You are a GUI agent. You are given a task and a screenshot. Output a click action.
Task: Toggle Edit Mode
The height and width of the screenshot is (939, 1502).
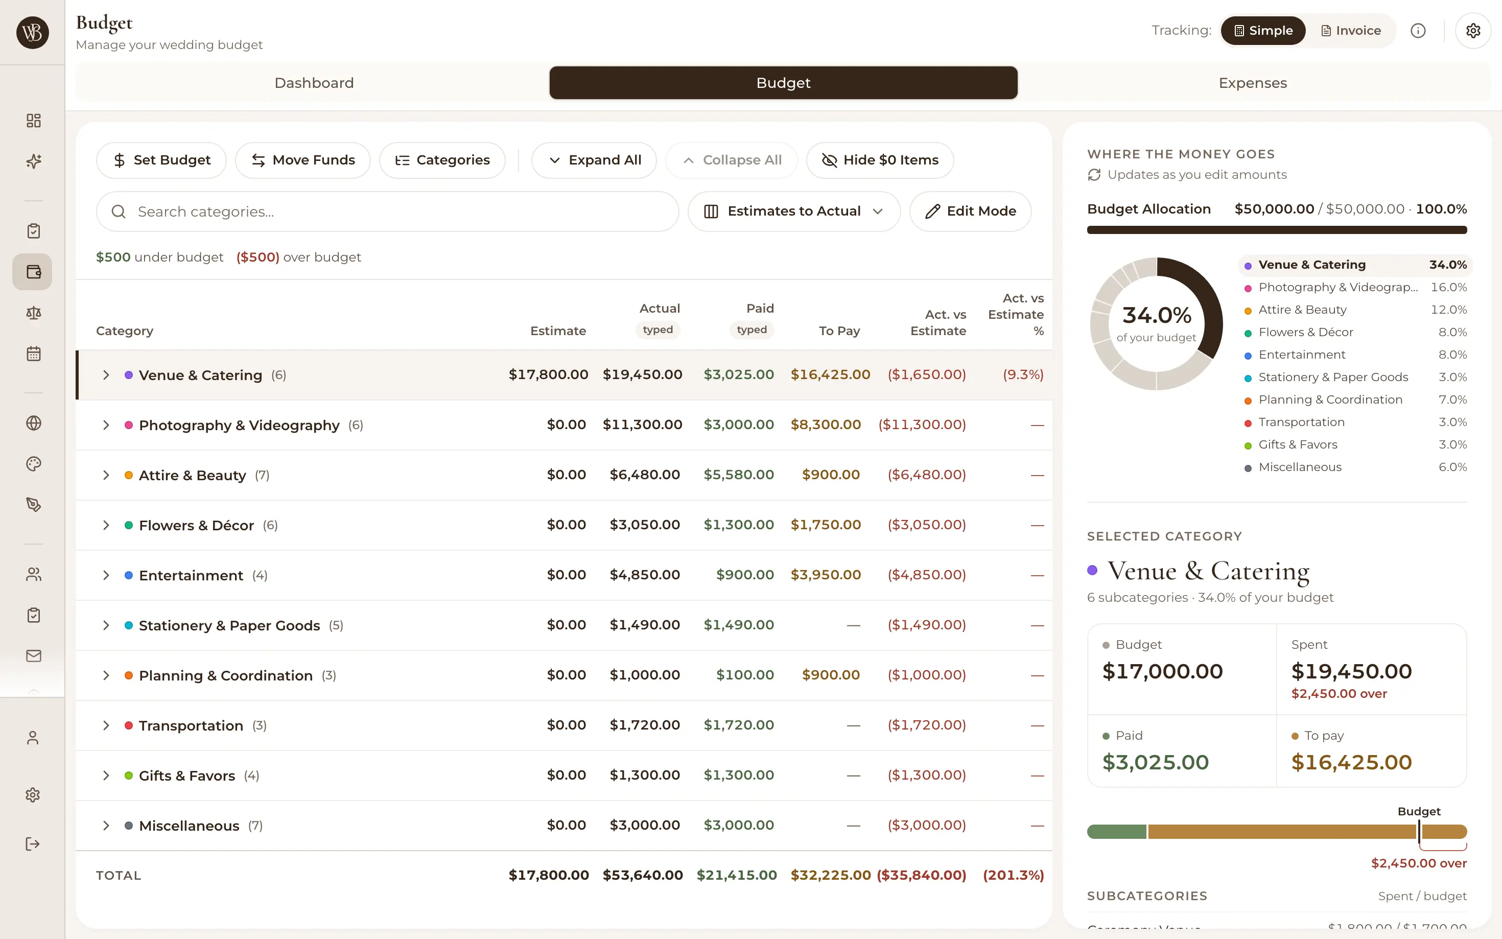tap(971, 211)
